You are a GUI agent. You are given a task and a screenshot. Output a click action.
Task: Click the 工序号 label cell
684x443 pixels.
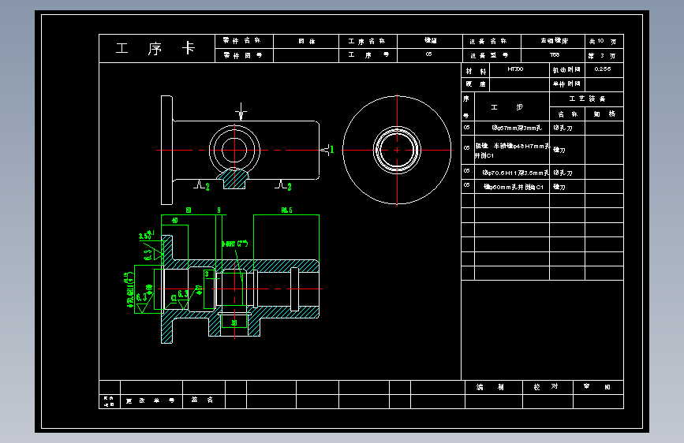pyautogui.click(x=368, y=55)
